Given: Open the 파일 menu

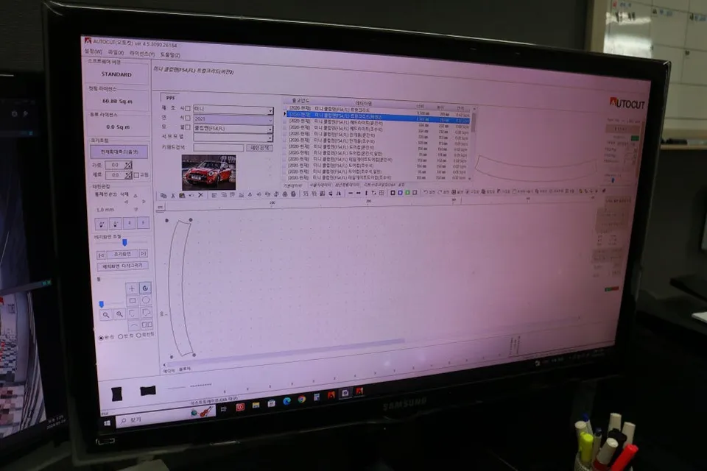Looking at the screenshot, I should (116, 53).
